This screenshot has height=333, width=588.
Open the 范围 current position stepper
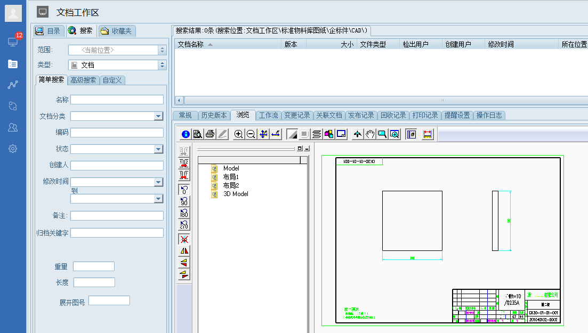162,50
